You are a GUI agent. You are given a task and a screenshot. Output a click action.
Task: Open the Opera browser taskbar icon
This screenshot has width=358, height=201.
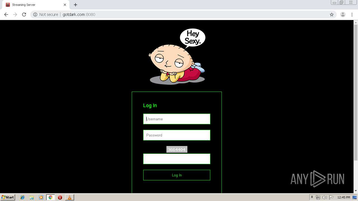(x=60, y=197)
